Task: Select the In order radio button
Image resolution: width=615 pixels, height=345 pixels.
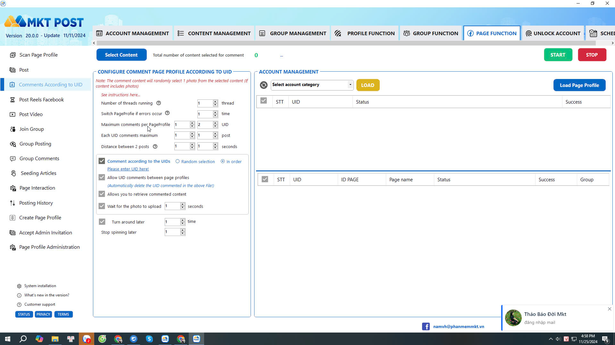Action: 223,161
